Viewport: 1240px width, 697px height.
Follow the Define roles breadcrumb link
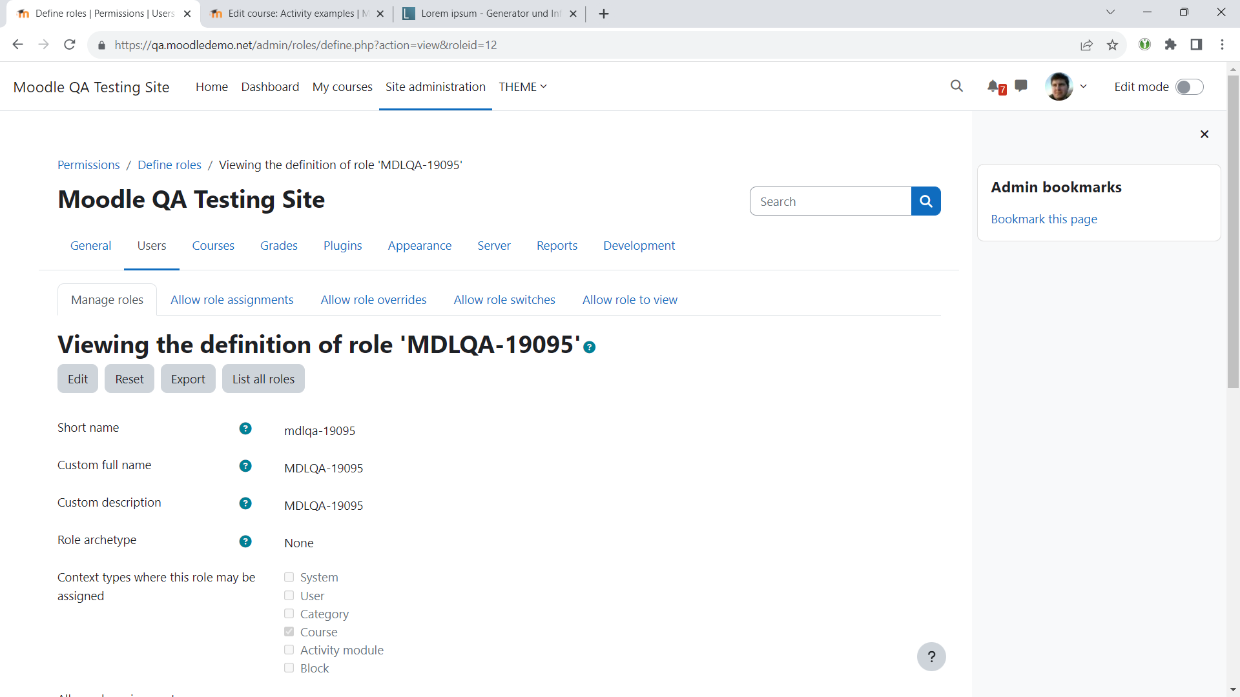pyautogui.click(x=169, y=165)
